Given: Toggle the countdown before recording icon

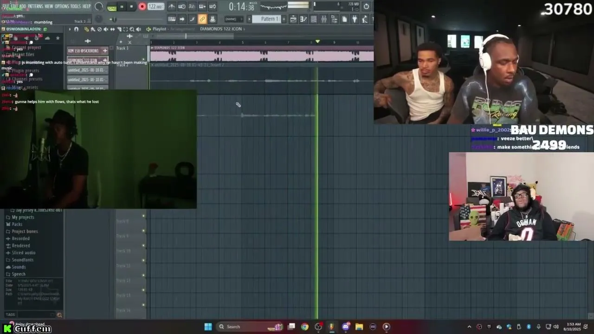Looking at the screenshot, I should click(192, 6).
